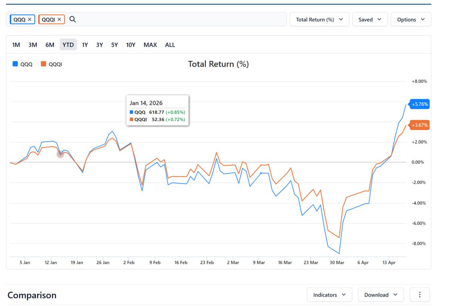Select the 6M time range
This screenshot has width=454, height=306.
(x=50, y=45)
